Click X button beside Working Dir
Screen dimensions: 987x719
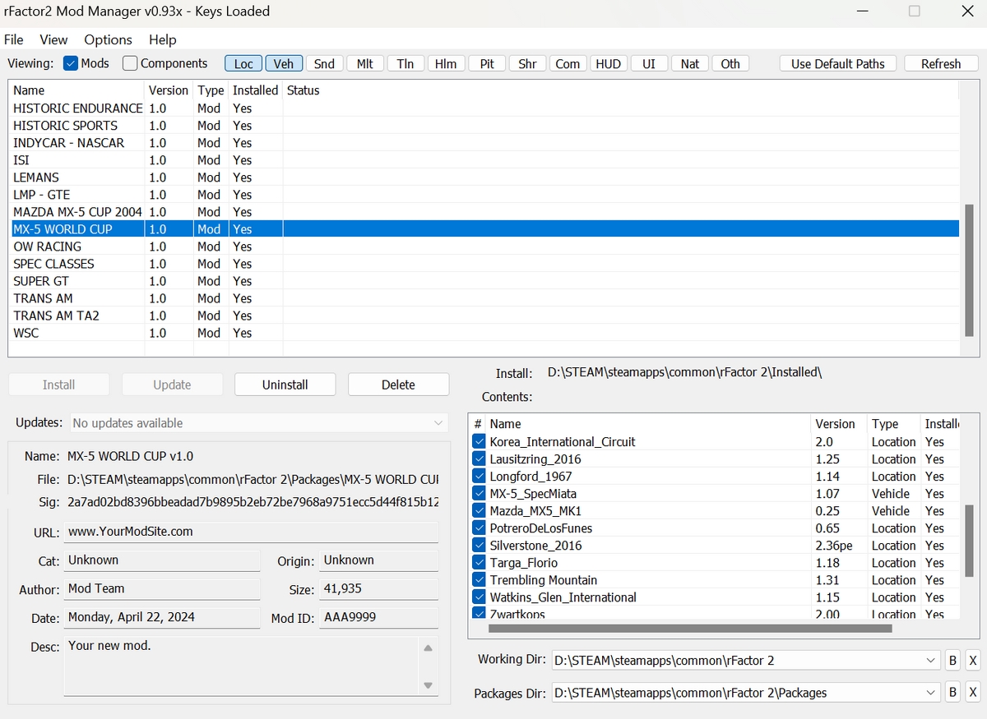[972, 660]
